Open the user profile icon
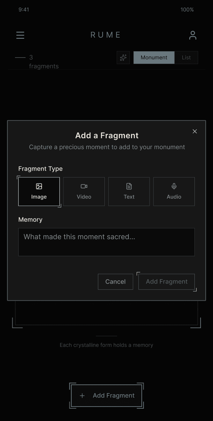 192,35
